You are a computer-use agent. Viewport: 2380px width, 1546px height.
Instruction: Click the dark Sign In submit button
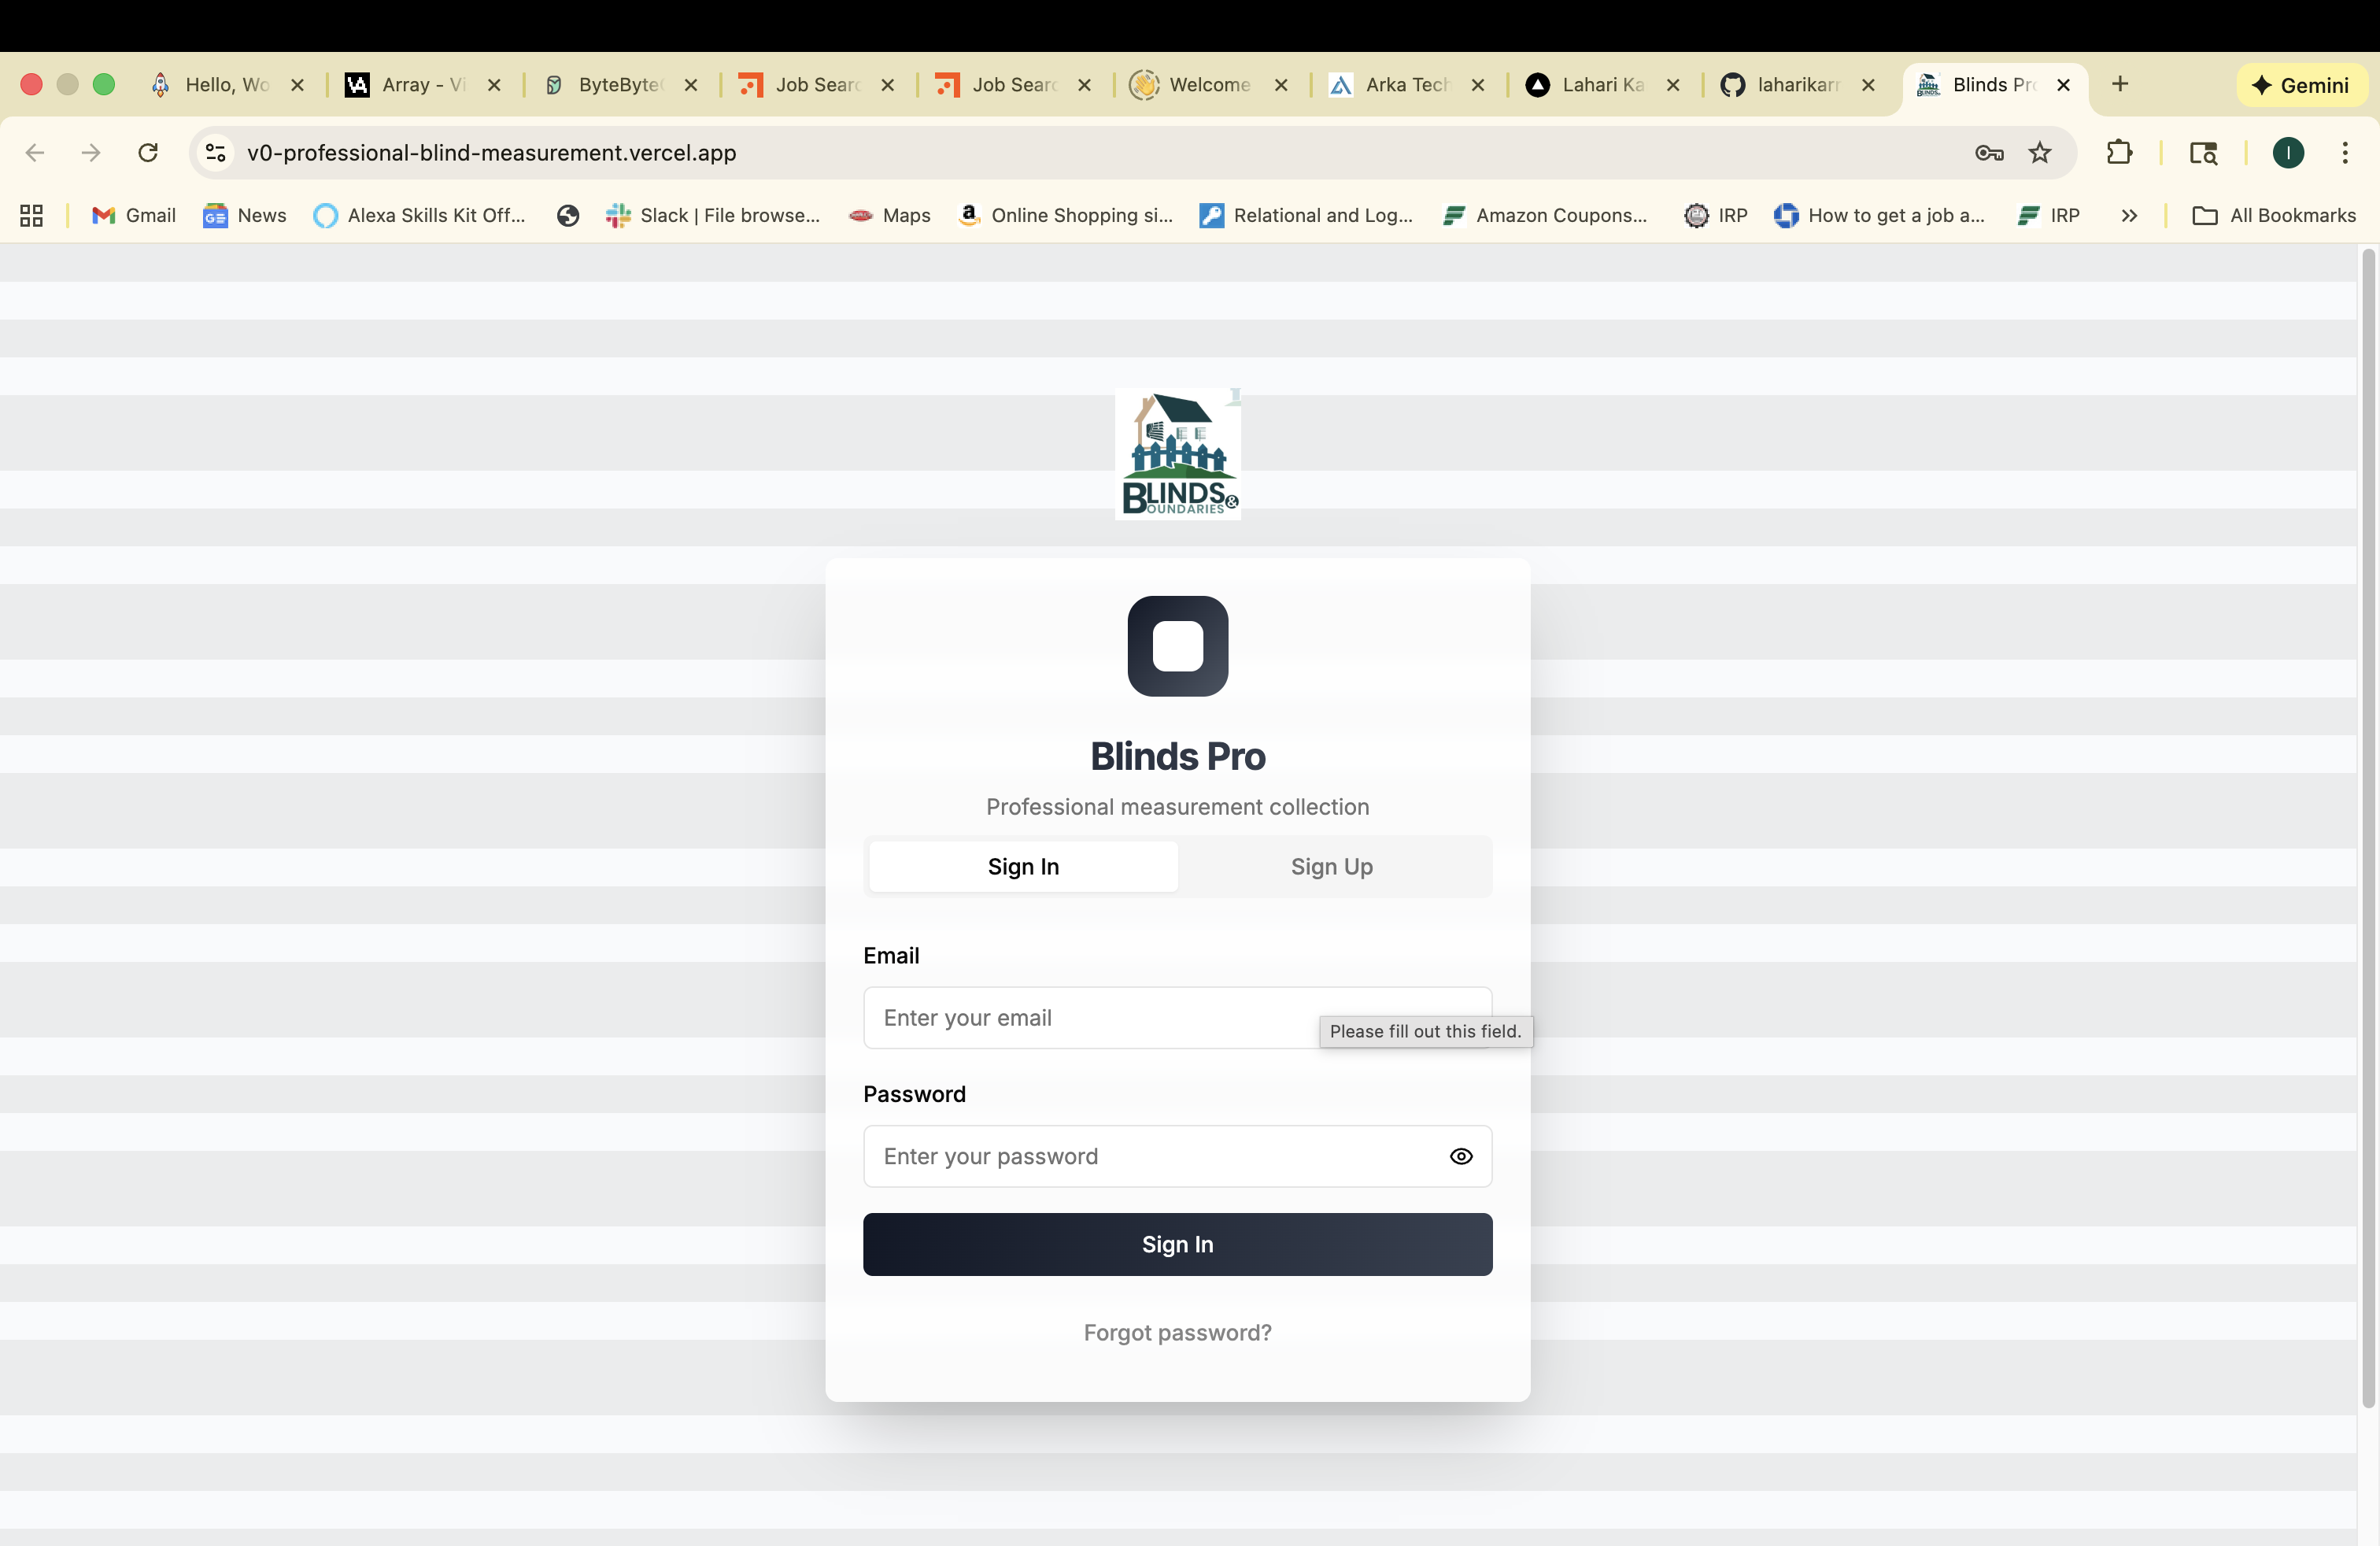pos(1178,1244)
